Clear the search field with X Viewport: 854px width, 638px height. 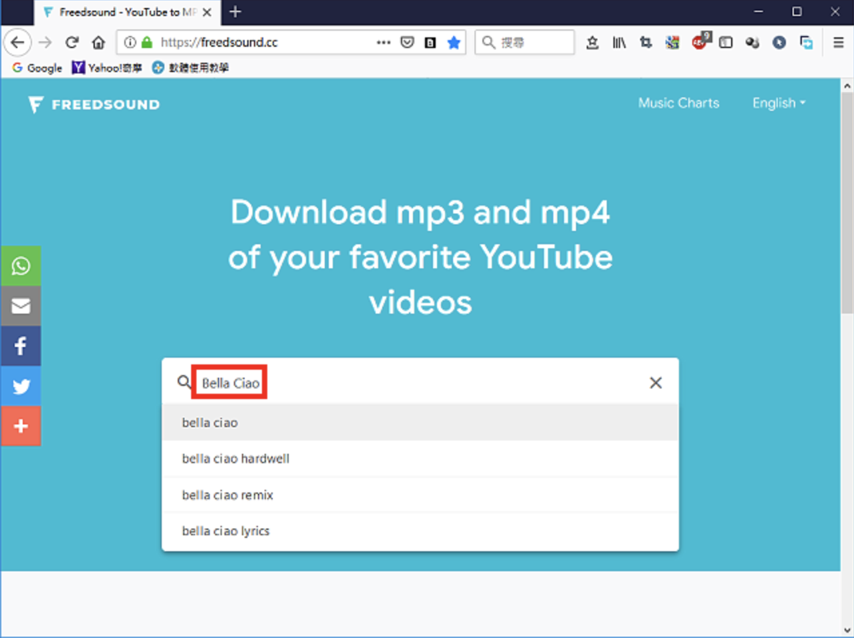(x=656, y=382)
